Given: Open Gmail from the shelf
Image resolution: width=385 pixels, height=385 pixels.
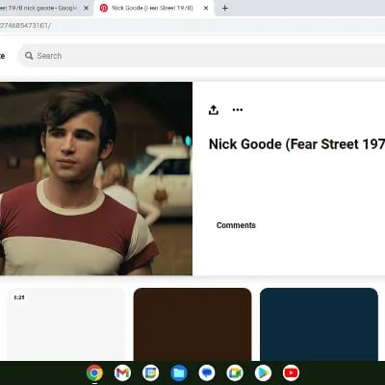Looking at the screenshot, I should (x=122, y=372).
